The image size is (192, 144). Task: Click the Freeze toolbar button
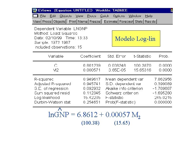[95, 22]
